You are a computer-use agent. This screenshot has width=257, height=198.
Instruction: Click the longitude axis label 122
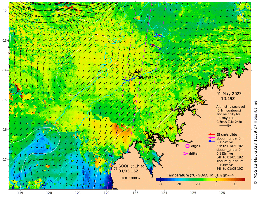pyautogui.click(x=107, y=193)
